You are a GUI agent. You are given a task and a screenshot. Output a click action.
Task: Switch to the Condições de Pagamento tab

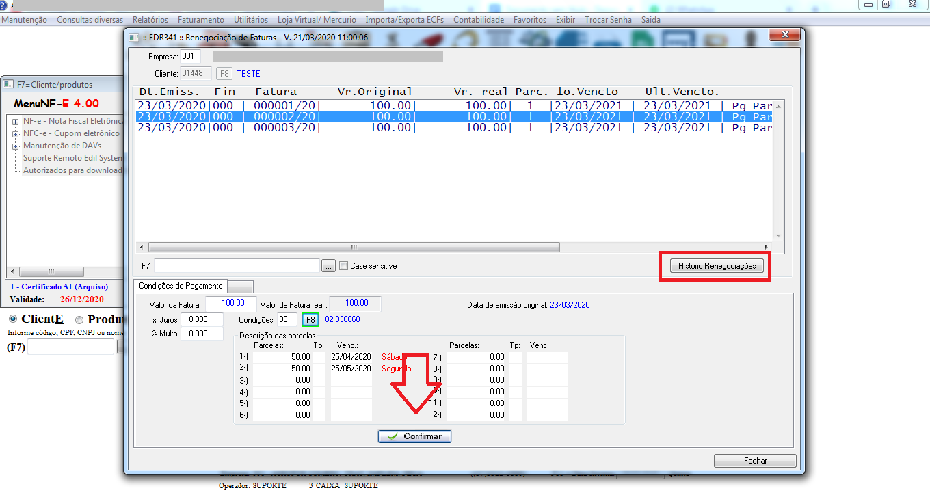pos(181,286)
